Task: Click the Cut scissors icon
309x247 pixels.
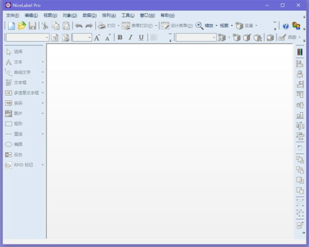Action: click(45, 26)
